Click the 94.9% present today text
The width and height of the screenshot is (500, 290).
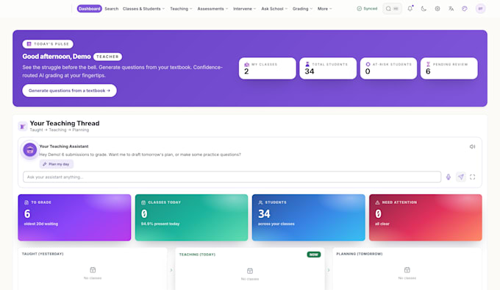coord(160,224)
